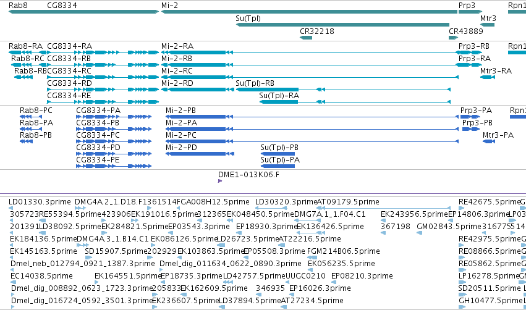
Task: Select the CR32218 gene feature glyph
Action: pos(306,38)
